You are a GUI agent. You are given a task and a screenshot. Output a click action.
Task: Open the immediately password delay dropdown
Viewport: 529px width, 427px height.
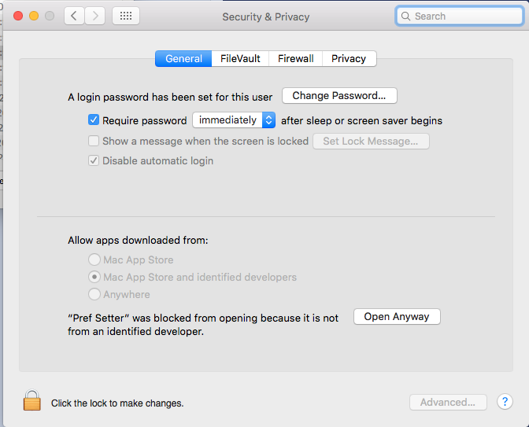(x=234, y=120)
